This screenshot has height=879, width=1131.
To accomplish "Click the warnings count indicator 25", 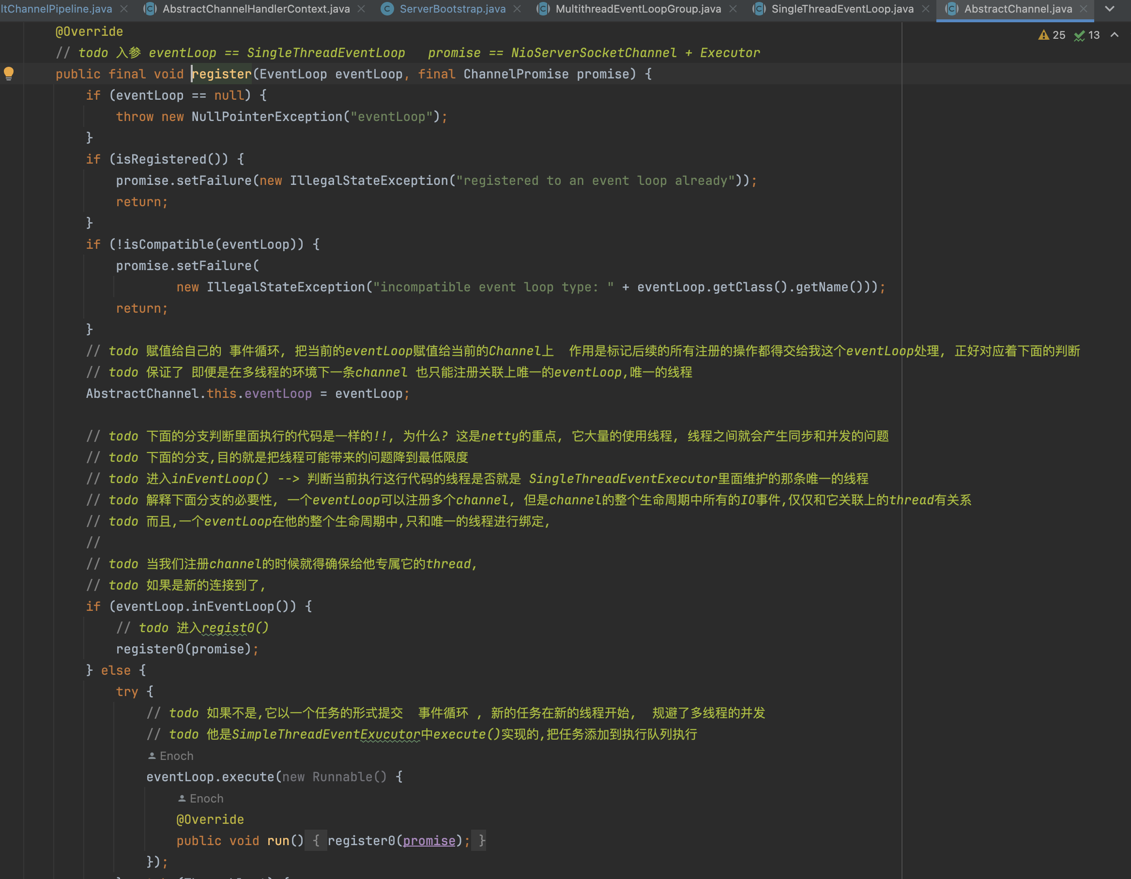I will 1052,35.
